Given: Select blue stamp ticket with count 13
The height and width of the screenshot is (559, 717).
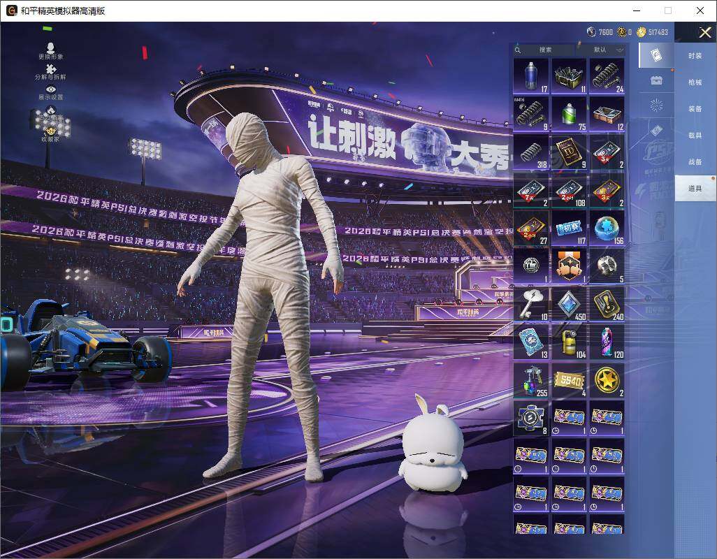Looking at the screenshot, I should point(531,342).
